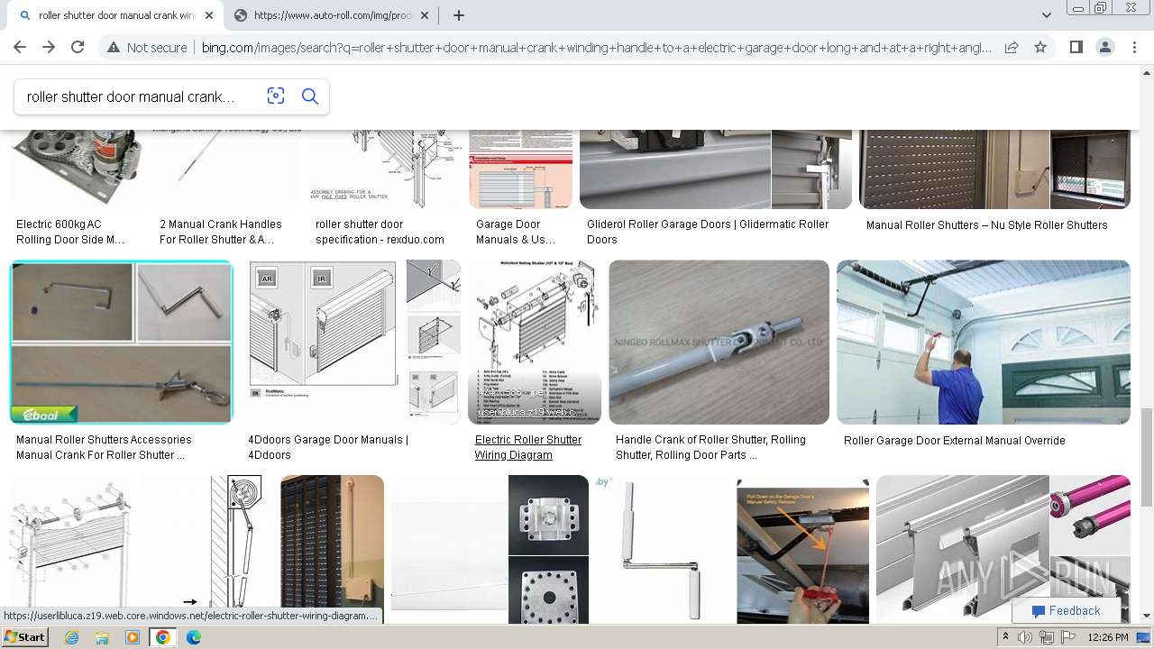Click the address bar URL
Image resolution: width=1154 pixels, height=649 pixels.
point(596,47)
